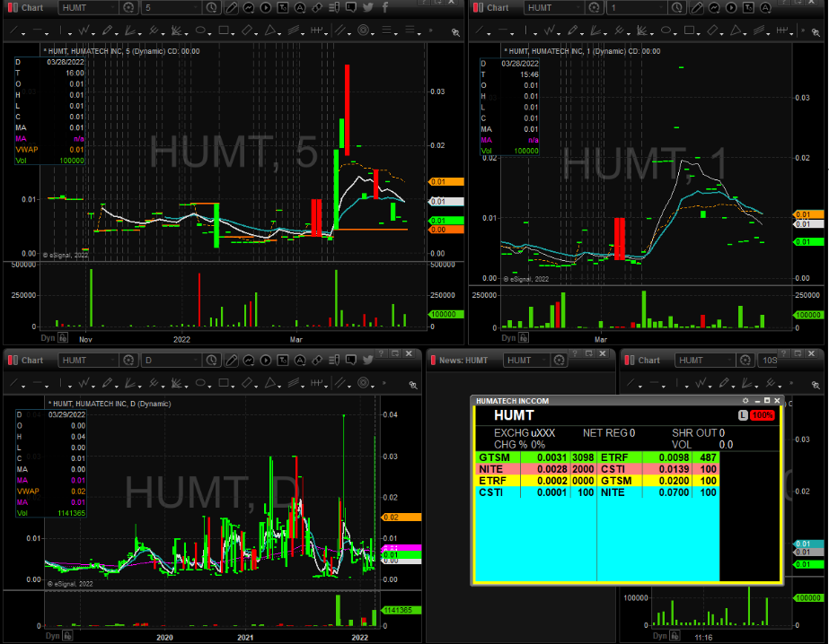Click the link chain icon in 5-minute chart
The image size is (829, 644).
[x=317, y=7]
